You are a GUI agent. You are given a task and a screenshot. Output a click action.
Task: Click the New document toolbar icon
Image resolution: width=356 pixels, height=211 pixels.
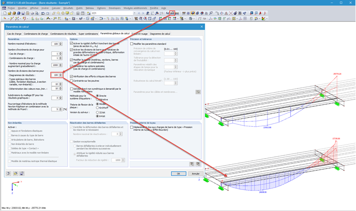click(5, 13)
